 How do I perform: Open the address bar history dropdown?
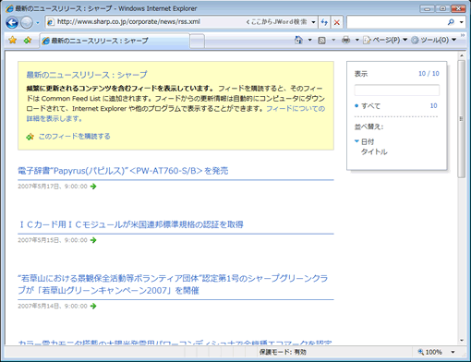(x=313, y=22)
